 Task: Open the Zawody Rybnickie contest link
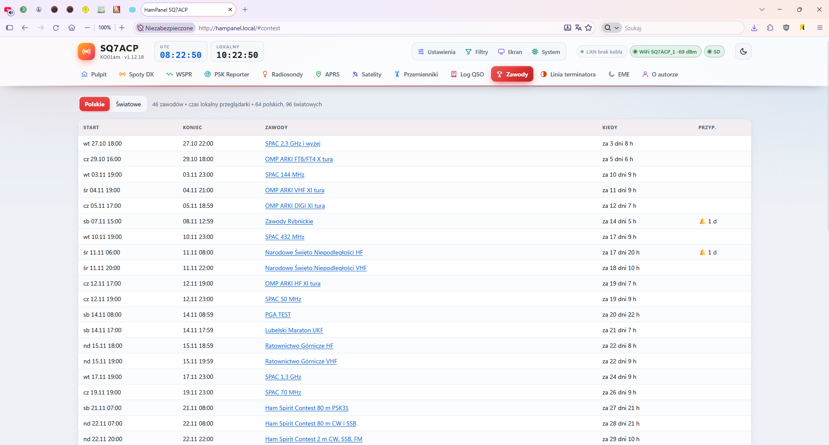(x=289, y=221)
